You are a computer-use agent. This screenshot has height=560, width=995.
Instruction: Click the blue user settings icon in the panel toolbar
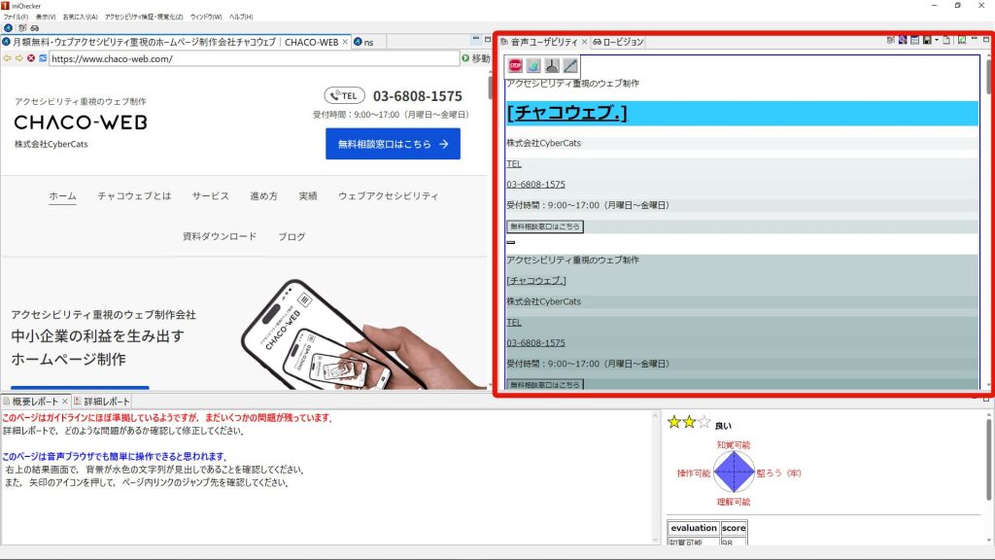(x=903, y=39)
